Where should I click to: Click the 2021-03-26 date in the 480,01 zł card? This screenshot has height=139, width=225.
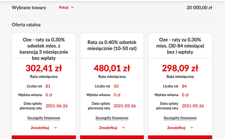pyautogui.click(x=125, y=106)
